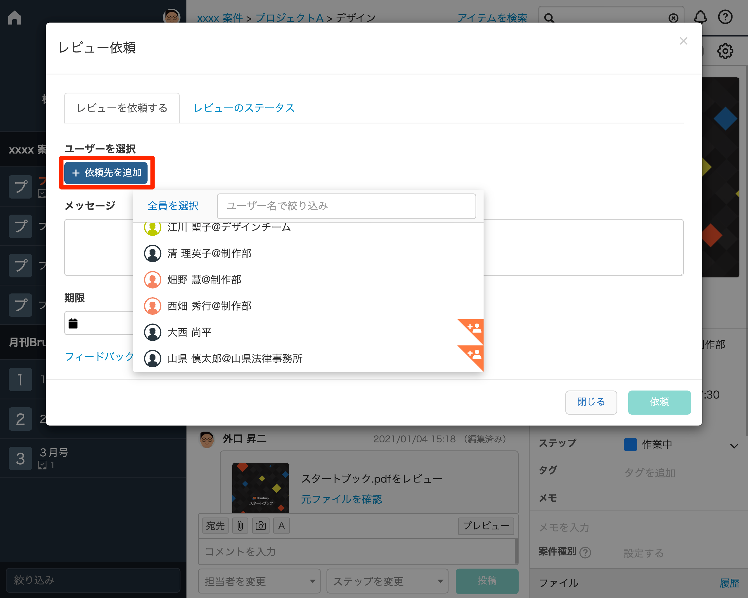The image size is (748, 598).
Task: Open the 担当者を変更 dropdown
Action: tap(259, 581)
